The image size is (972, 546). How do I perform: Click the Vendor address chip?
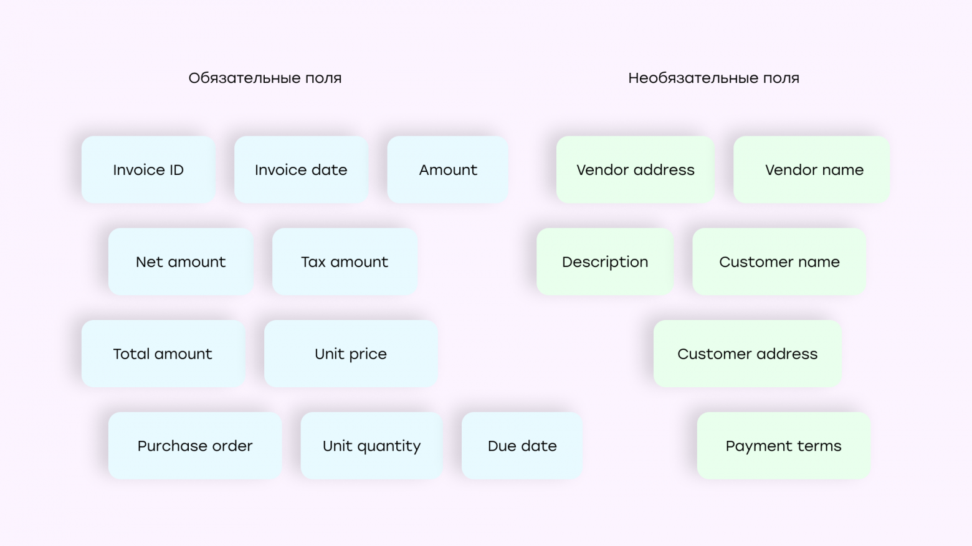(635, 170)
